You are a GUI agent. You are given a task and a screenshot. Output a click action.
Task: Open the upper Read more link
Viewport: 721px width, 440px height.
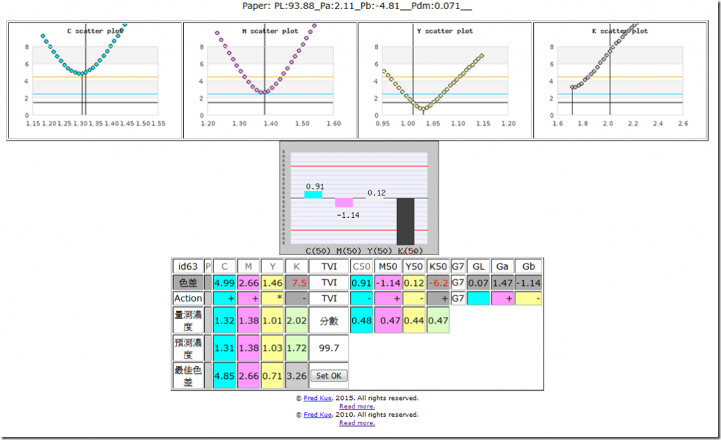pos(357,406)
